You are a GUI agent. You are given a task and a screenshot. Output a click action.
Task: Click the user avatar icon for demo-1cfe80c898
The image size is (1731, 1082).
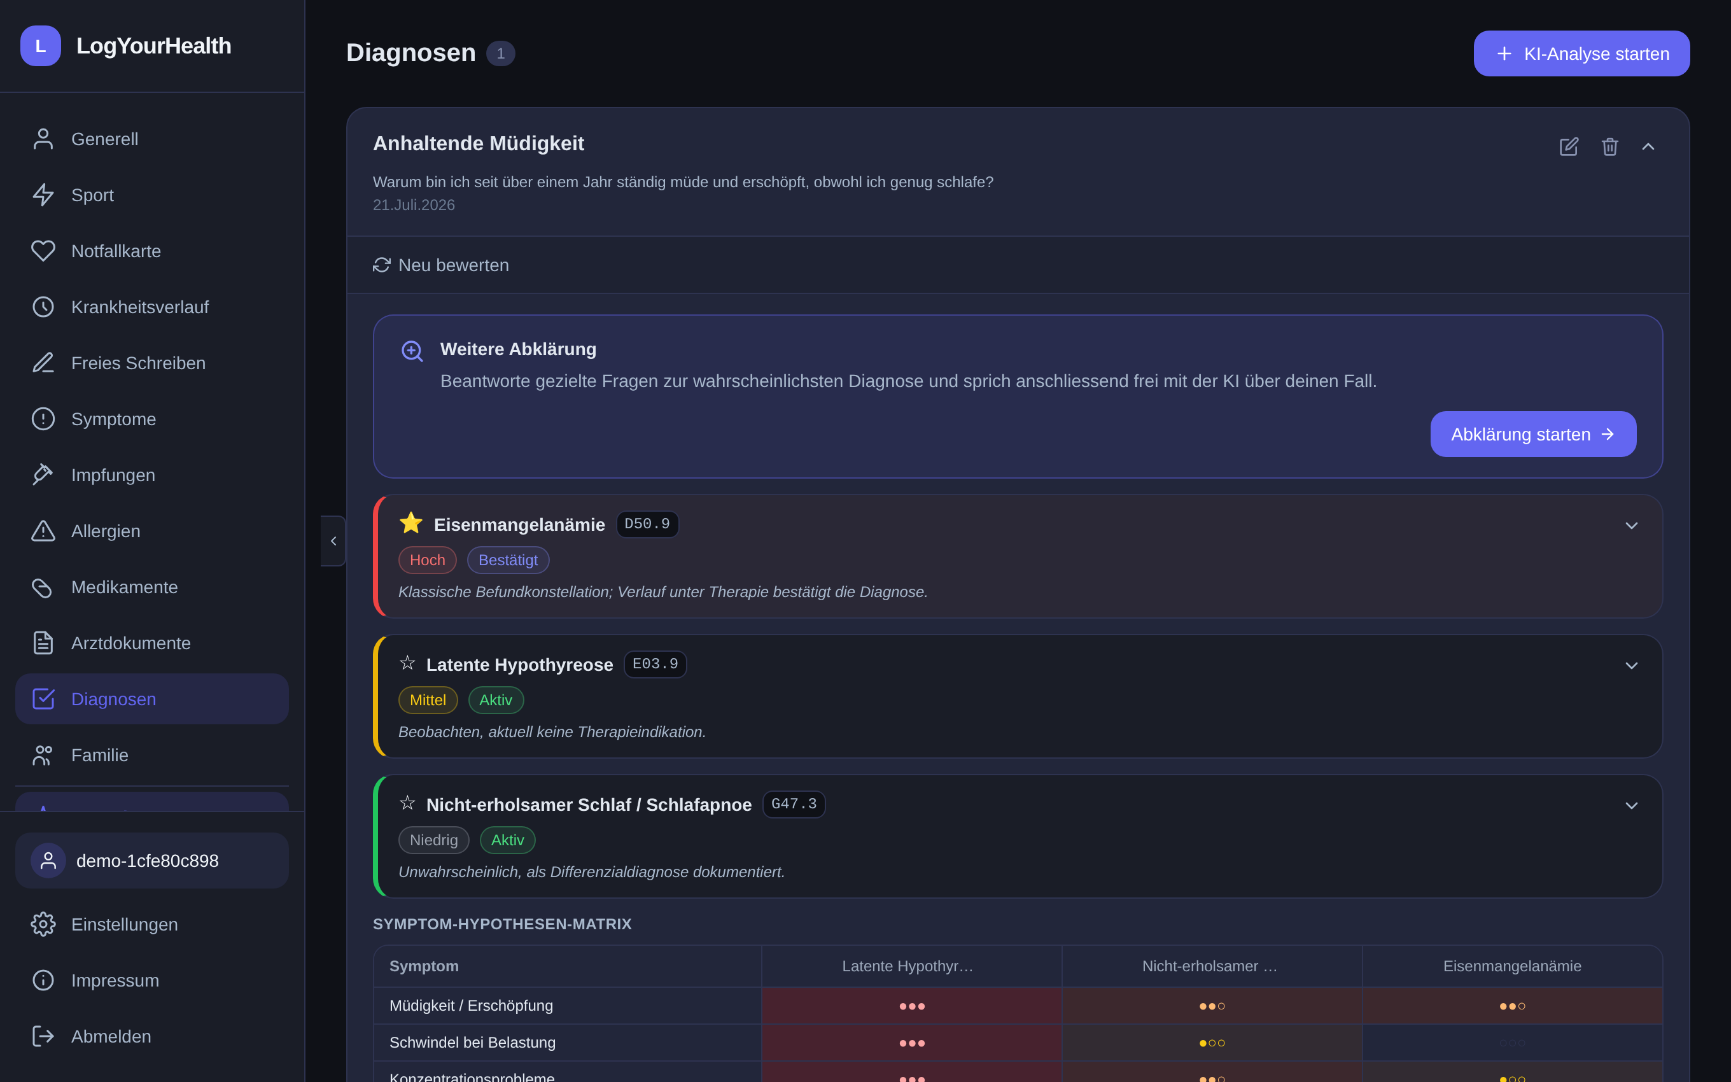tap(48, 860)
